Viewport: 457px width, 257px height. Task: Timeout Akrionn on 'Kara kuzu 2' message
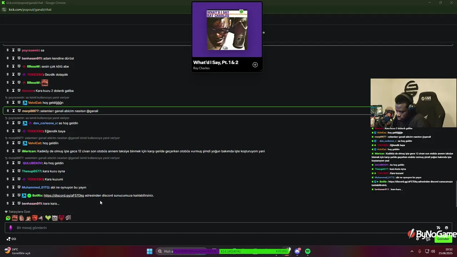pos(13,91)
